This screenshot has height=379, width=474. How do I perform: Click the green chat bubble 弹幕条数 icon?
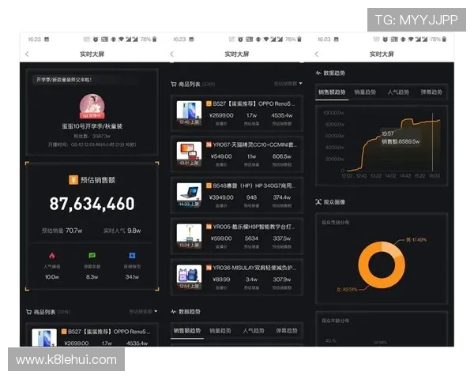92,256
